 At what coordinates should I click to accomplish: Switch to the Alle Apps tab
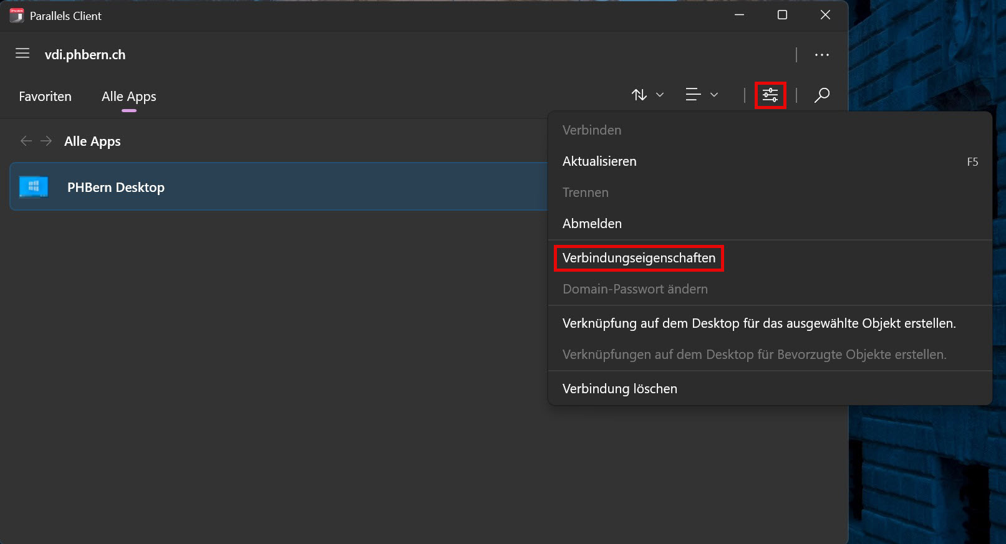(129, 97)
